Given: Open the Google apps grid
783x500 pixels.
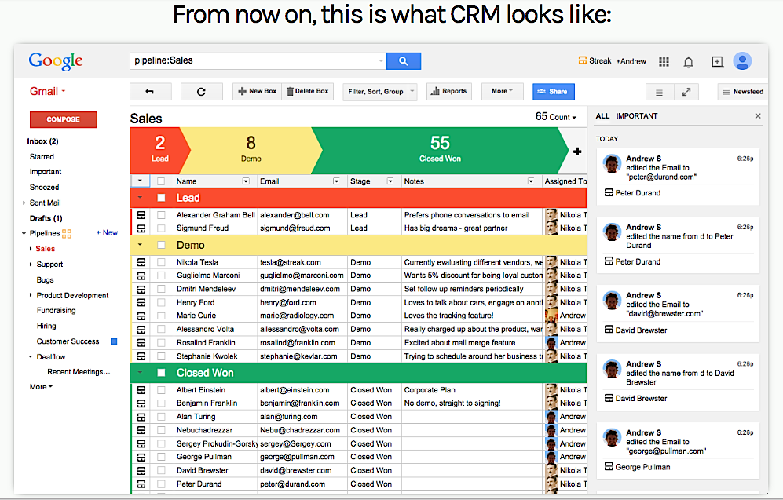Looking at the screenshot, I should [664, 61].
